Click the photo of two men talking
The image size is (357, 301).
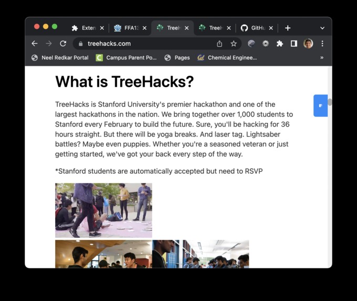point(103,254)
